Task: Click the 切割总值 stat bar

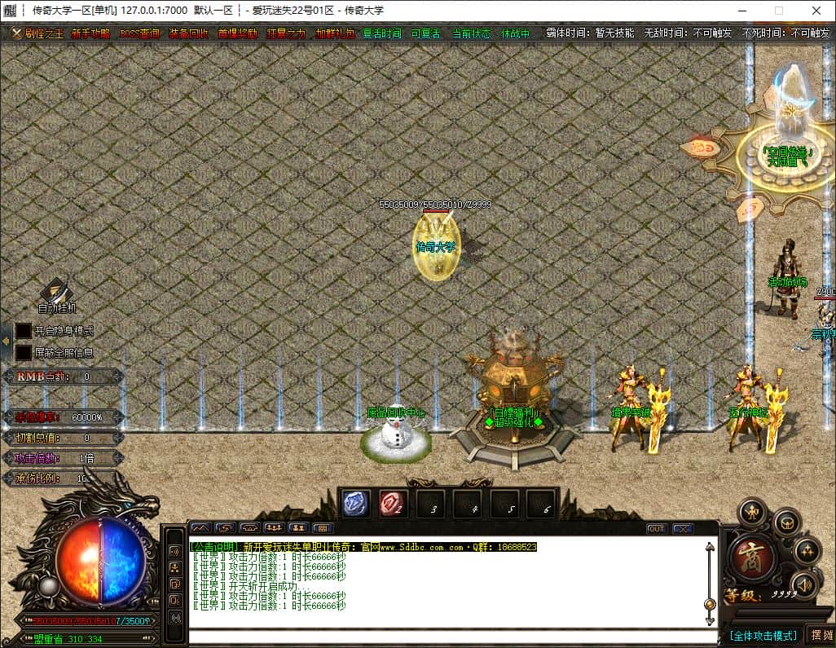Action: [x=63, y=438]
